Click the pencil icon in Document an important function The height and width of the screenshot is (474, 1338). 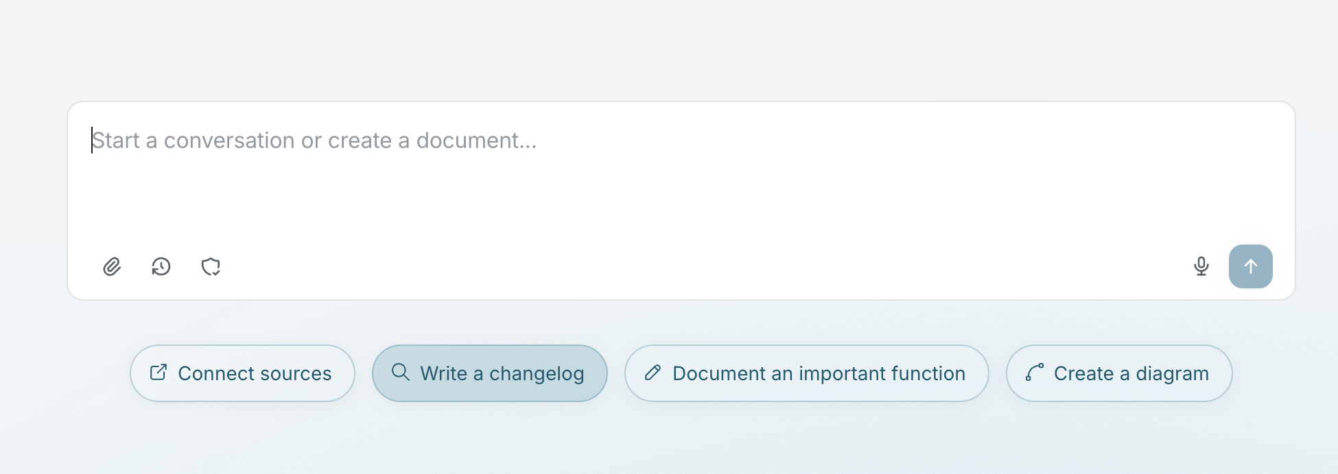(653, 373)
